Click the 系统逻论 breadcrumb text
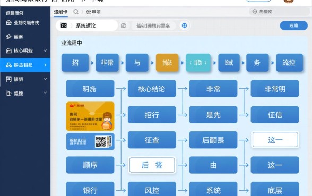The height and width of the screenshot is (196, 312). click(x=86, y=25)
